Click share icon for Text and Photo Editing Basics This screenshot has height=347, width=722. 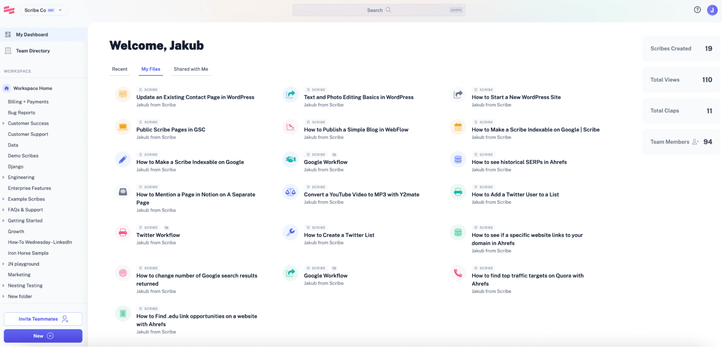[x=290, y=95]
